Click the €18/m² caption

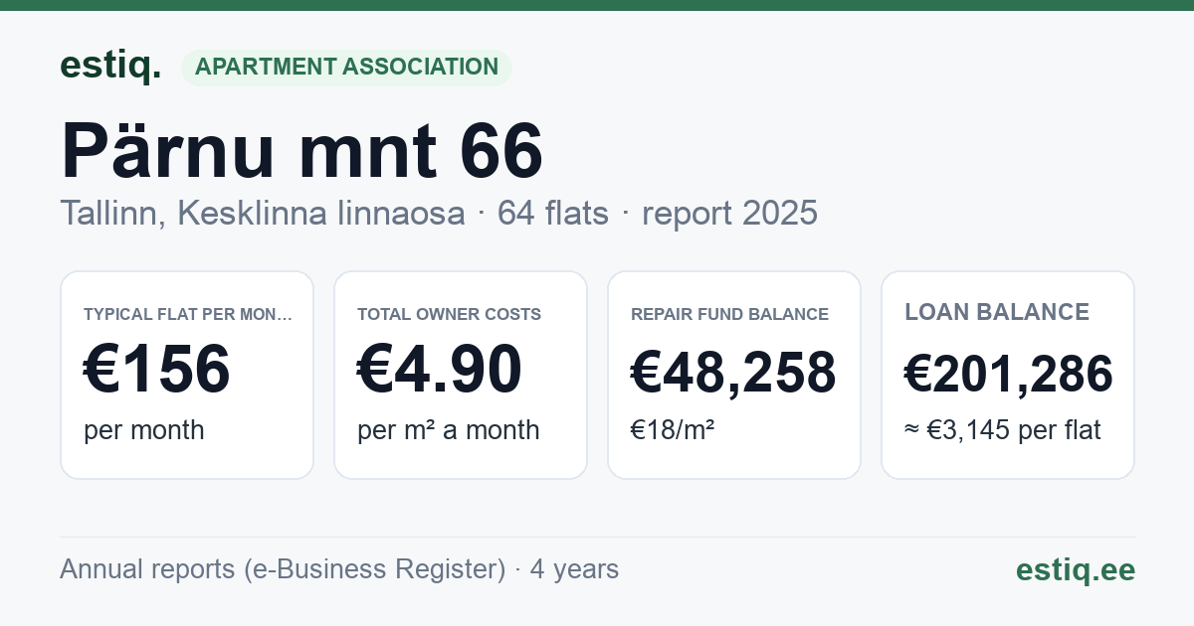pyautogui.click(x=673, y=430)
